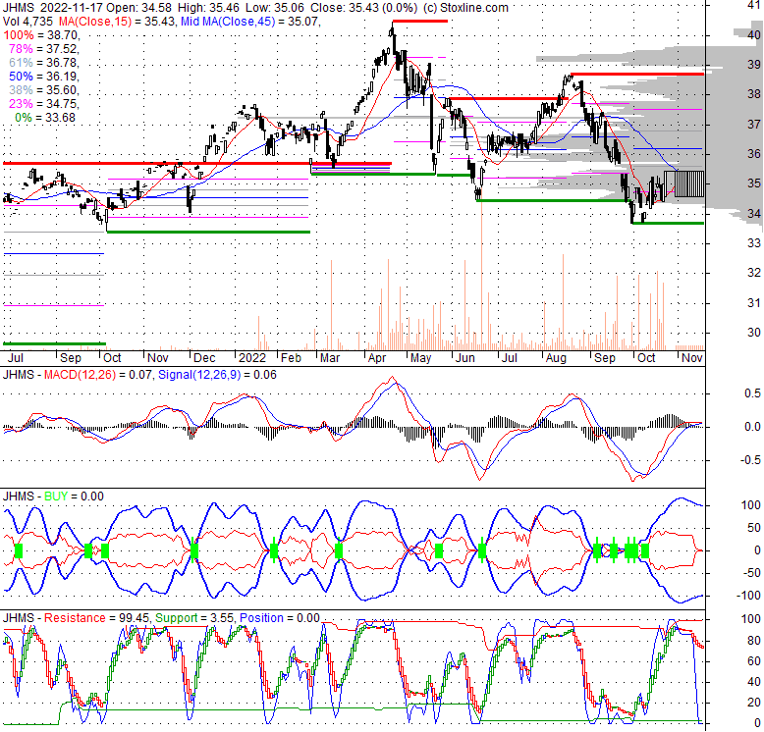Click the '23% = 34.75' Fibonacci level
The image size is (764, 732).
tap(43, 104)
